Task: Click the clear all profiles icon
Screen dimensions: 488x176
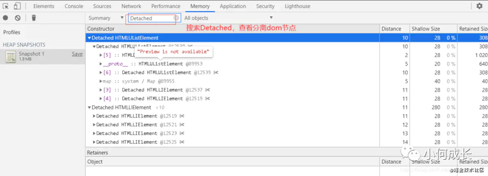Action: coord(18,18)
